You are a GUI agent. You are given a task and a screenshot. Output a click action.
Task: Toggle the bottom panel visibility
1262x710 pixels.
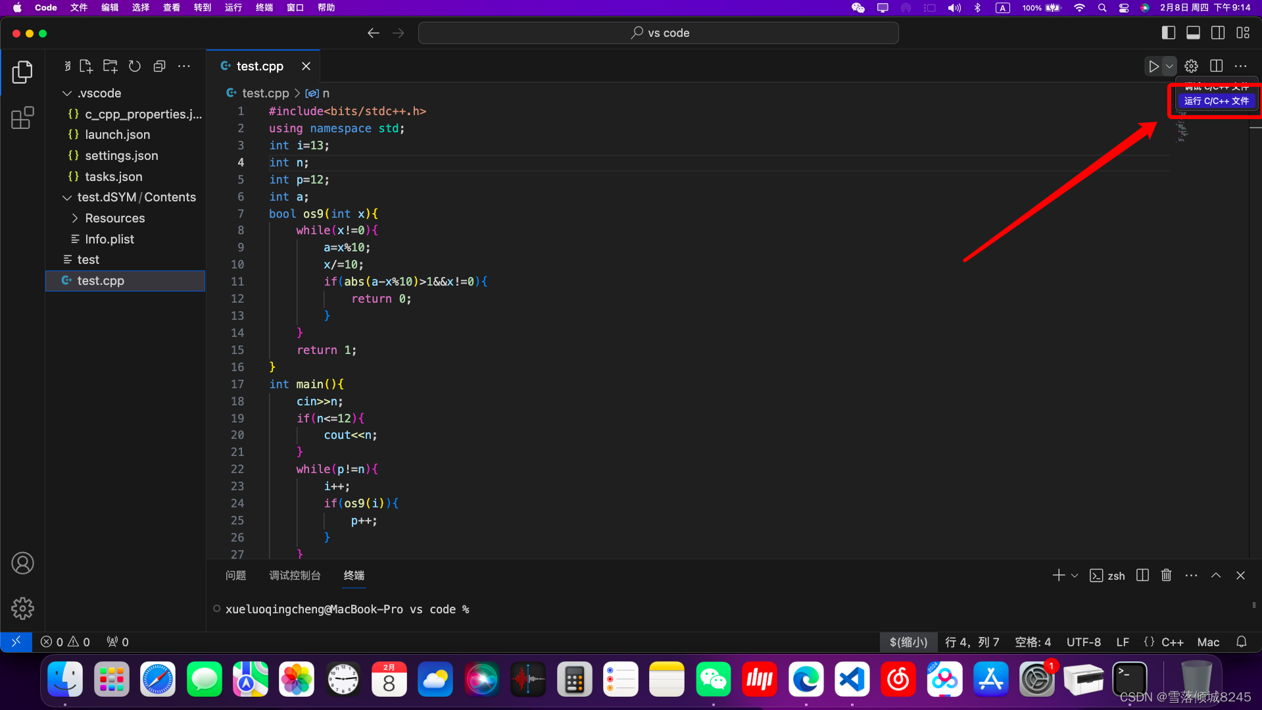[x=1193, y=33]
